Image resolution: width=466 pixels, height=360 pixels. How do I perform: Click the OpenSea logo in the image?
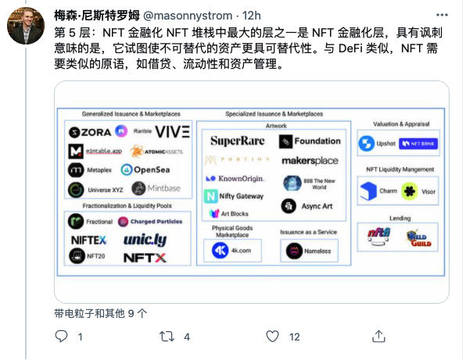click(145, 169)
